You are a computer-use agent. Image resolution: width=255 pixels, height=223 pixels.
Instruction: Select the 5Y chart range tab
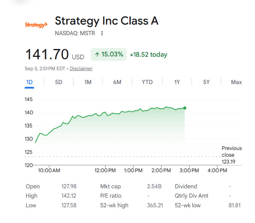pyautogui.click(x=206, y=82)
